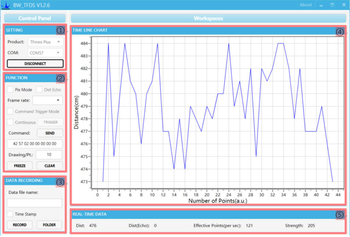This screenshot has width=350, height=237.
Task: Clear the chart with CLEAR button
Action: pyautogui.click(x=50, y=166)
